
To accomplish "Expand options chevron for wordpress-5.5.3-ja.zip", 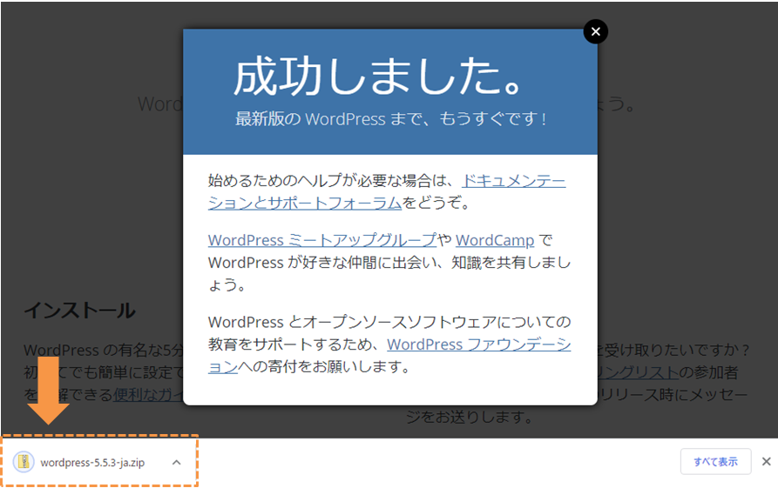I will (x=176, y=463).
